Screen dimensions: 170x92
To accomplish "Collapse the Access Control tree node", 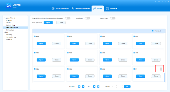I will point(4,18).
